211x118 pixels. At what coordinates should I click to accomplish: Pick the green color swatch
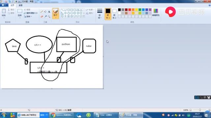[x=140, y=10]
